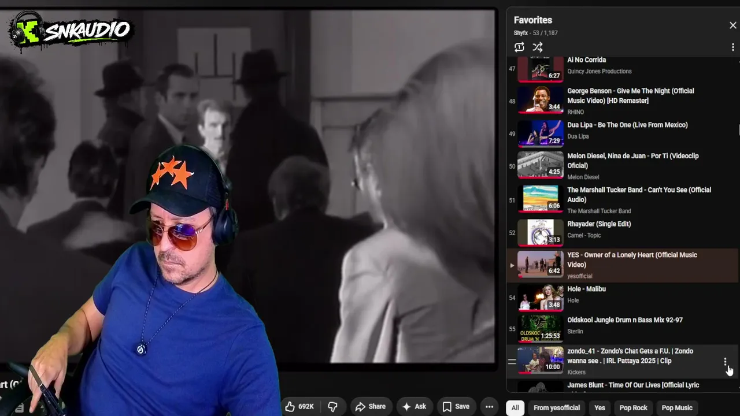Image resolution: width=740 pixels, height=416 pixels.
Task: Select the Pop Music chip
Action: (677, 408)
